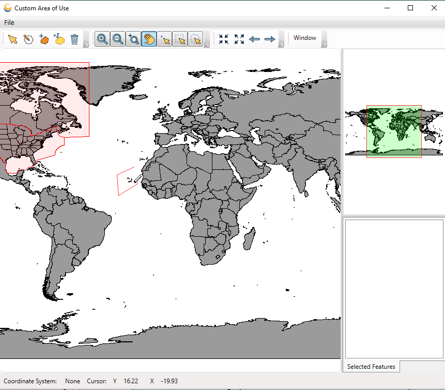Click the inward arrows zoom icon
445x390 pixels.
click(223, 39)
